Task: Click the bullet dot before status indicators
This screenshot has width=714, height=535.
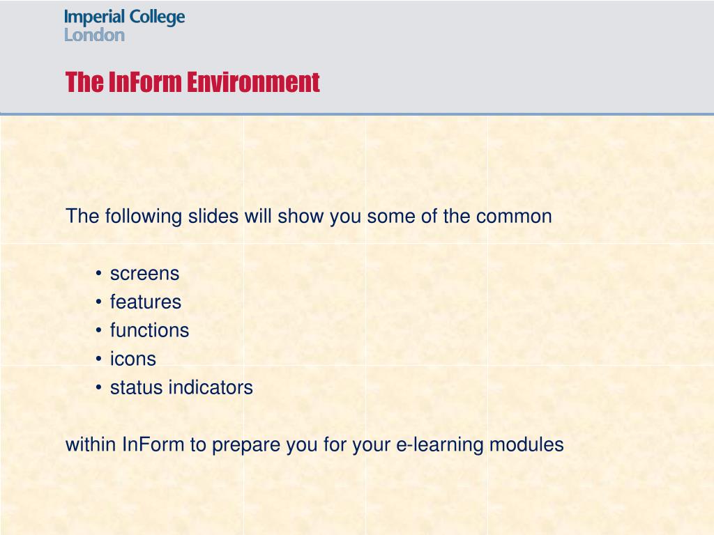Action: [98, 388]
